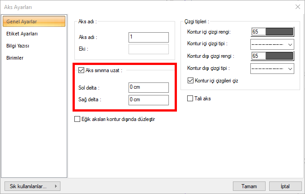Open Sık kullanılanlar menu button
Image resolution: width=305 pixels, height=194 pixels.
tap(32, 186)
